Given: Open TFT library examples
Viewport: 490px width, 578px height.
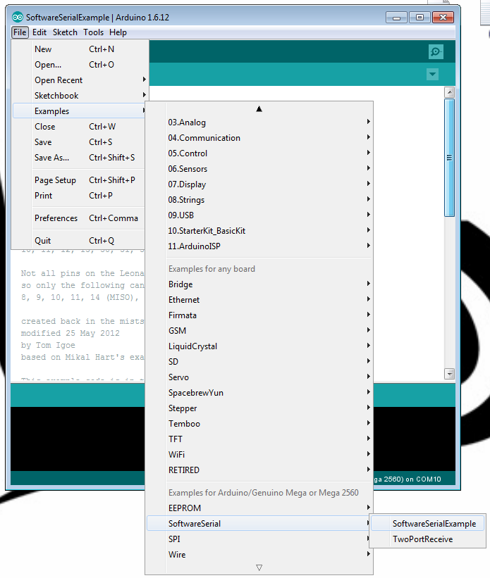Looking at the screenshot, I should (x=259, y=439).
